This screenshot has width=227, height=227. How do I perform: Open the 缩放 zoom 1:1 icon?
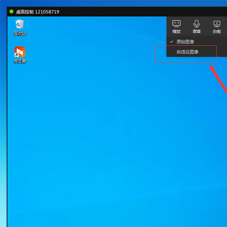point(177,24)
